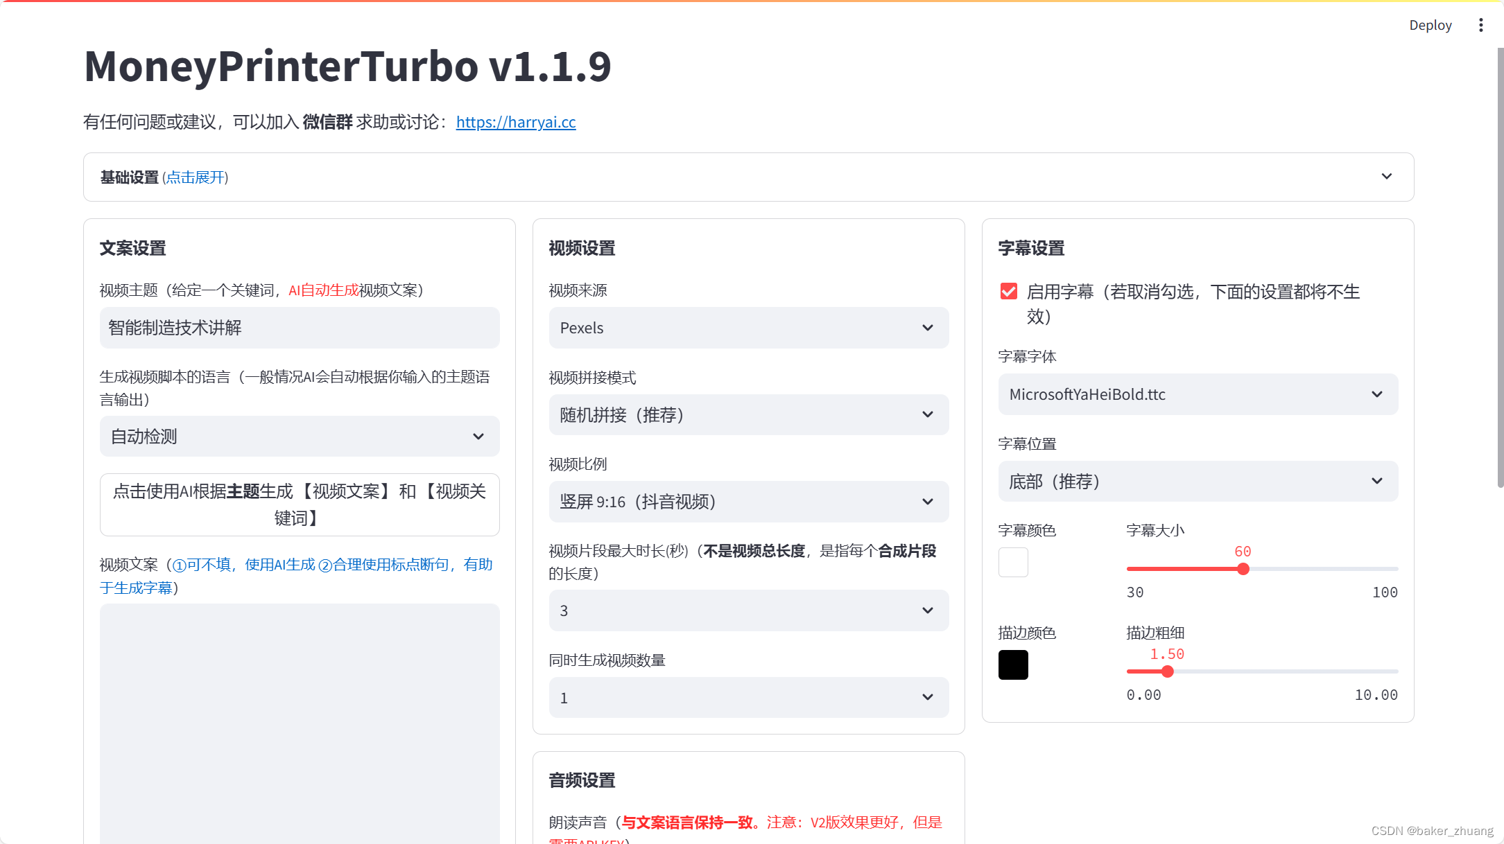
Task: Click the black 描边颜色 swatch
Action: pos(1013,665)
